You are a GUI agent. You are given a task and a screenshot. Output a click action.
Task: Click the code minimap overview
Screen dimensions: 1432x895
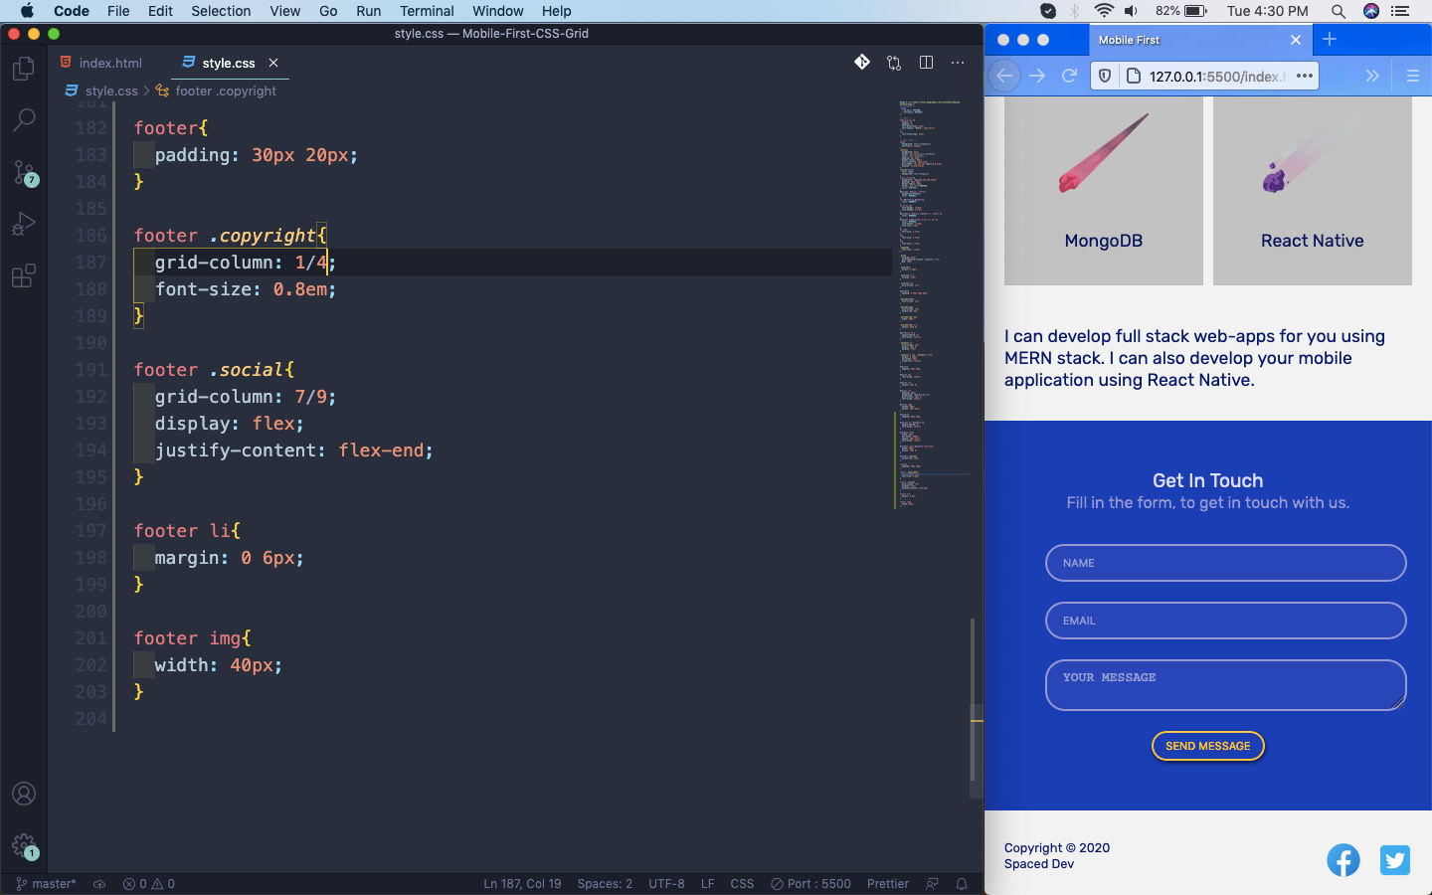932,303
